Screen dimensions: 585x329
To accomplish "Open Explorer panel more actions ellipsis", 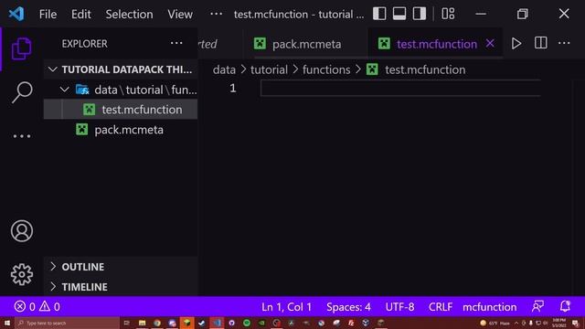I will tap(176, 43).
